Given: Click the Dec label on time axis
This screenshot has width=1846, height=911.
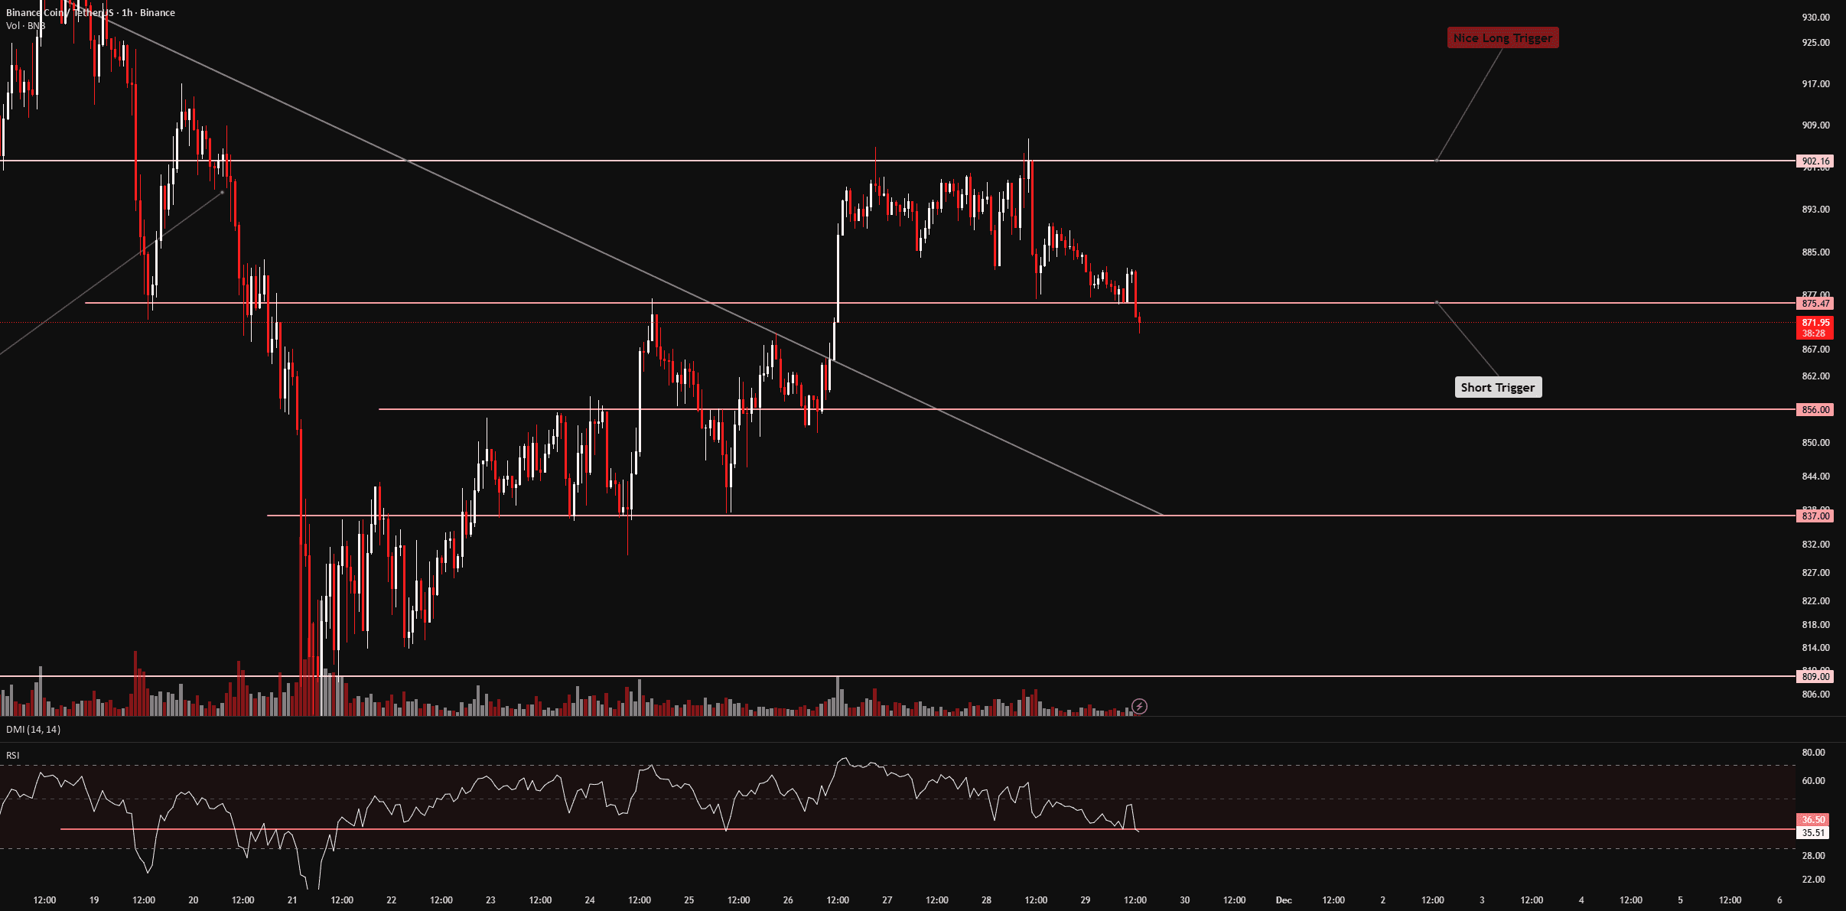Looking at the screenshot, I should [1284, 900].
